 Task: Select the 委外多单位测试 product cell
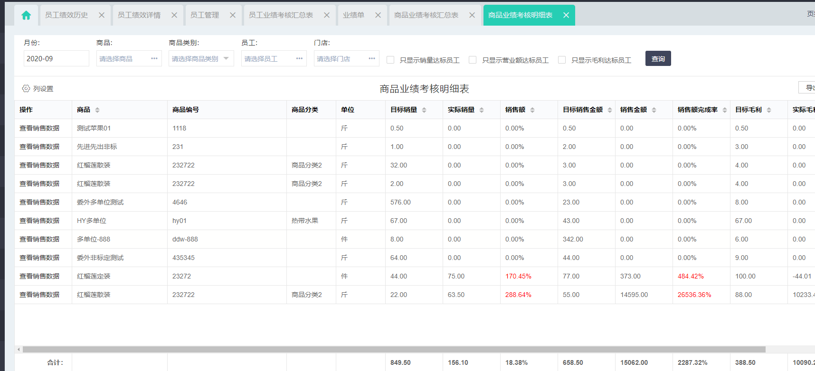click(x=120, y=202)
